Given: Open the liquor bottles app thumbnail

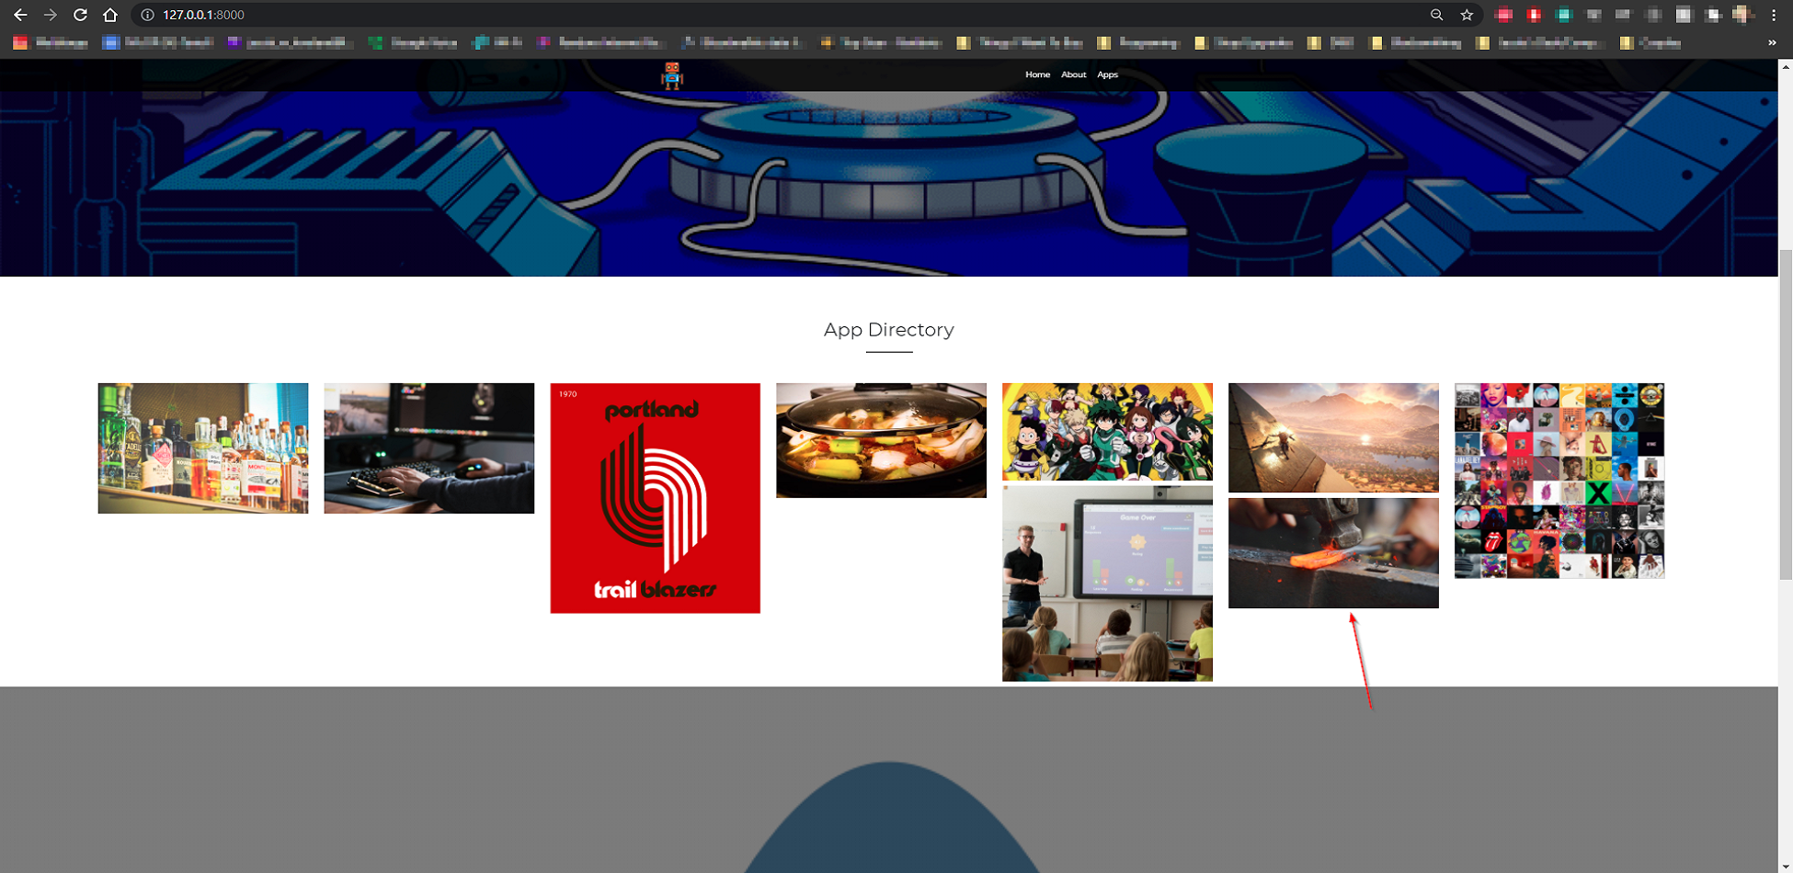Looking at the screenshot, I should pos(203,448).
